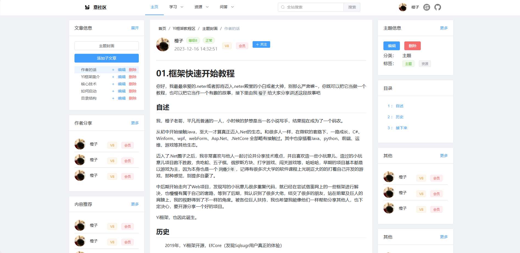This screenshot has height=253, width=520.
Task: Click the red 删除 button in 主题信息
Action: (x=412, y=46)
